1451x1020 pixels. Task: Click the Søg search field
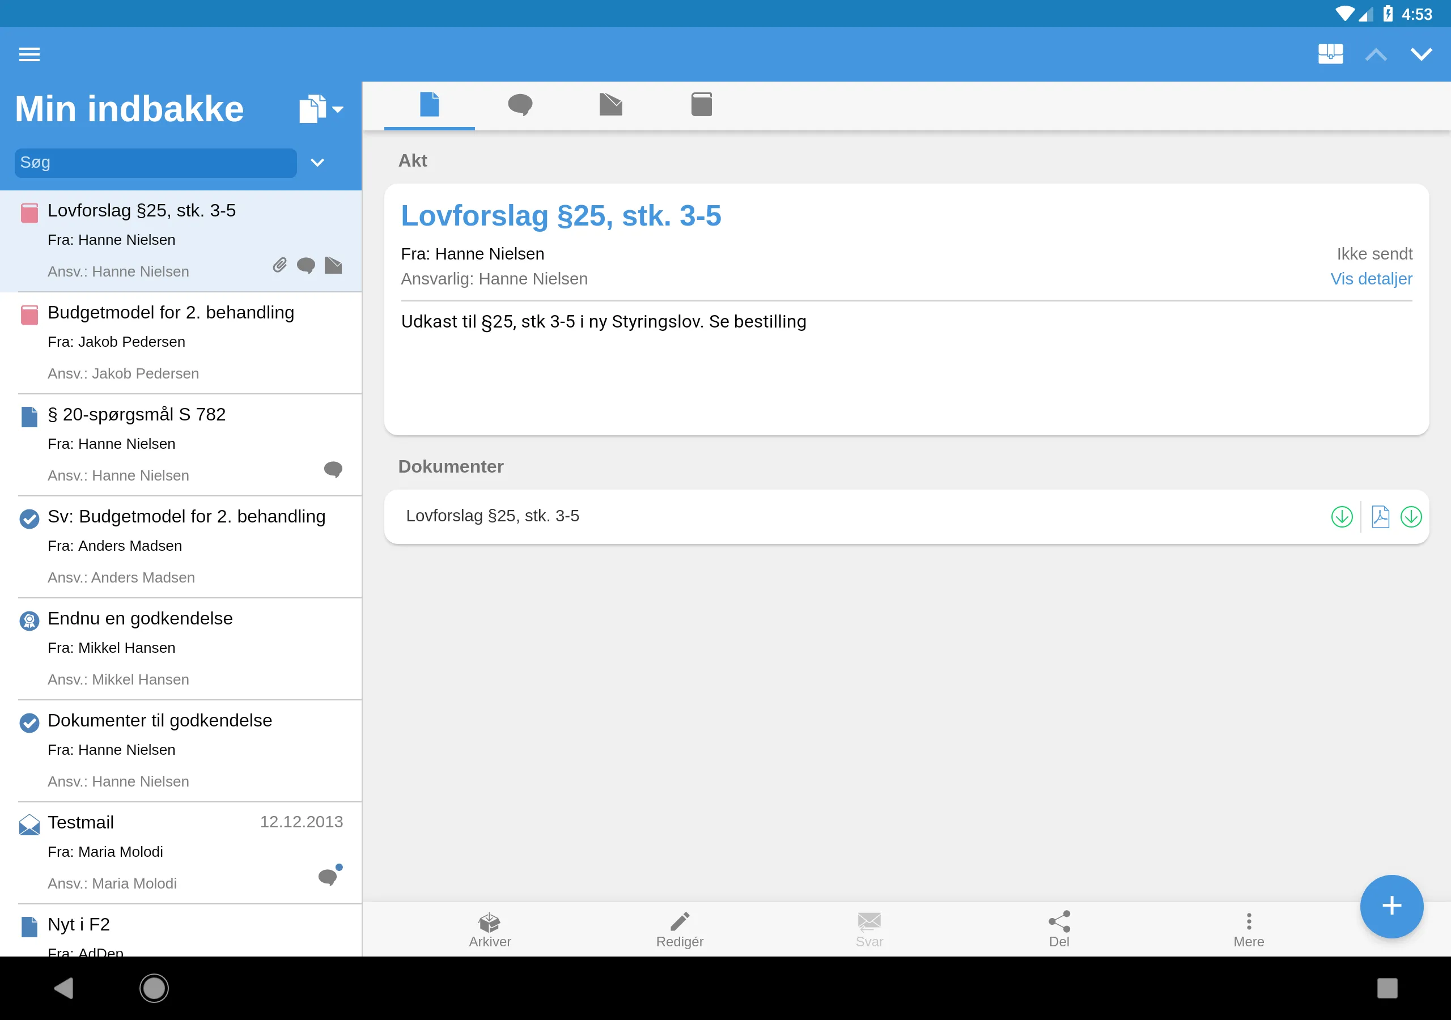coord(155,163)
